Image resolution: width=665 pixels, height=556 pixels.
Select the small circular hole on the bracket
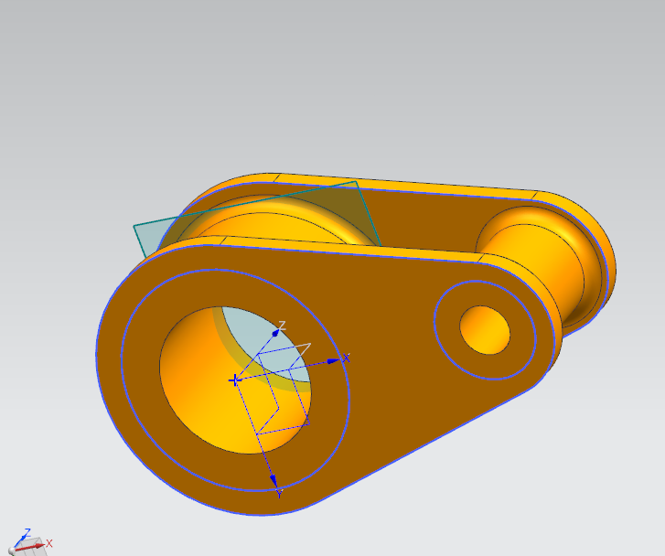tap(485, 330)
